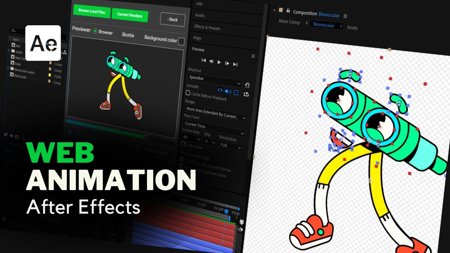Click the Composition panel lock icon
The image size is (450, 253).
coord(288,11)
